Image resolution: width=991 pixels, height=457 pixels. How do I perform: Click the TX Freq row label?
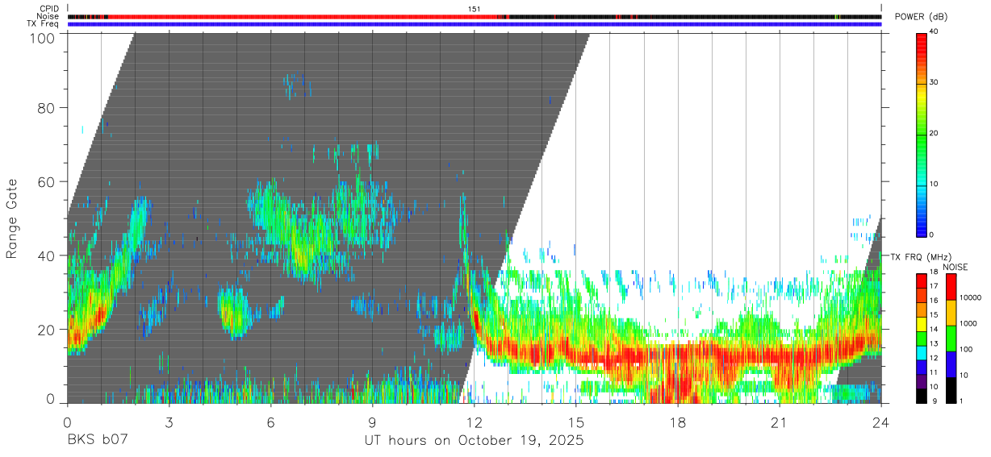44,23
